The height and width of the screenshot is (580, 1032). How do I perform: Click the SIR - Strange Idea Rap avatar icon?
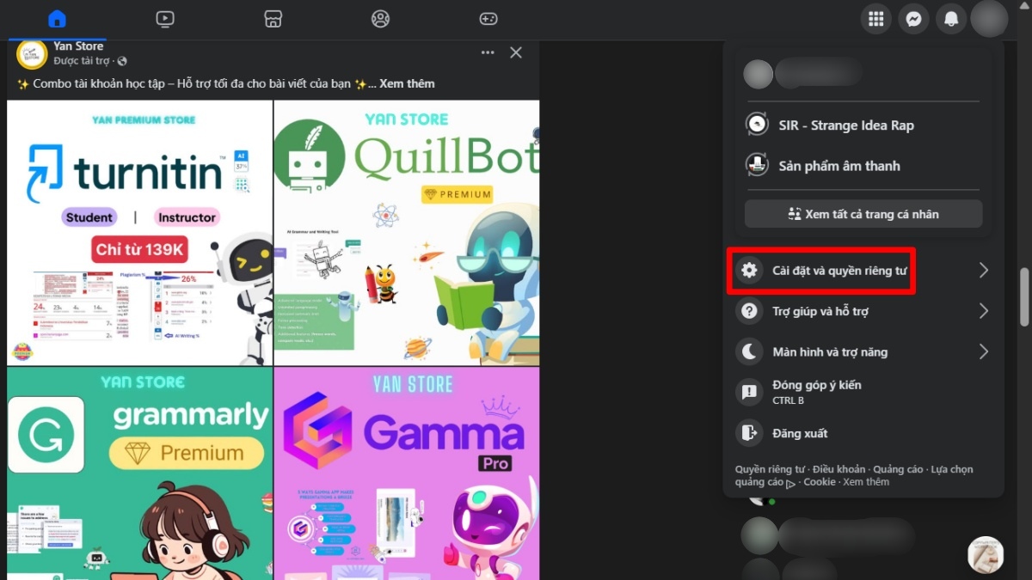757,125
